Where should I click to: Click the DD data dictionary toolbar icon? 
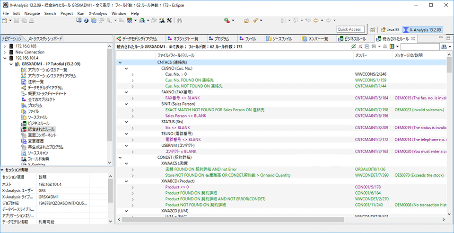click(129, 20)
